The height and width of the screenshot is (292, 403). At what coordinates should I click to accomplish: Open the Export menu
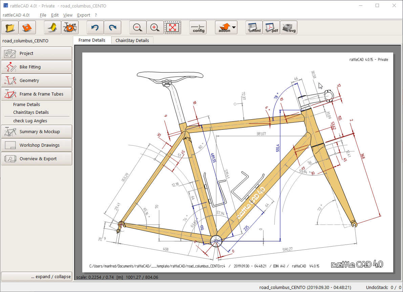84,15
